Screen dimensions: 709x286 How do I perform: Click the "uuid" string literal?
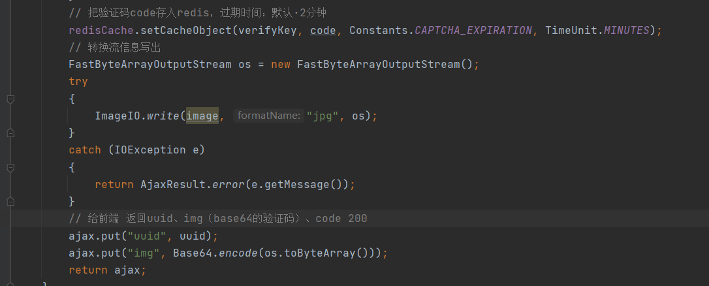(x=147, y=236)
